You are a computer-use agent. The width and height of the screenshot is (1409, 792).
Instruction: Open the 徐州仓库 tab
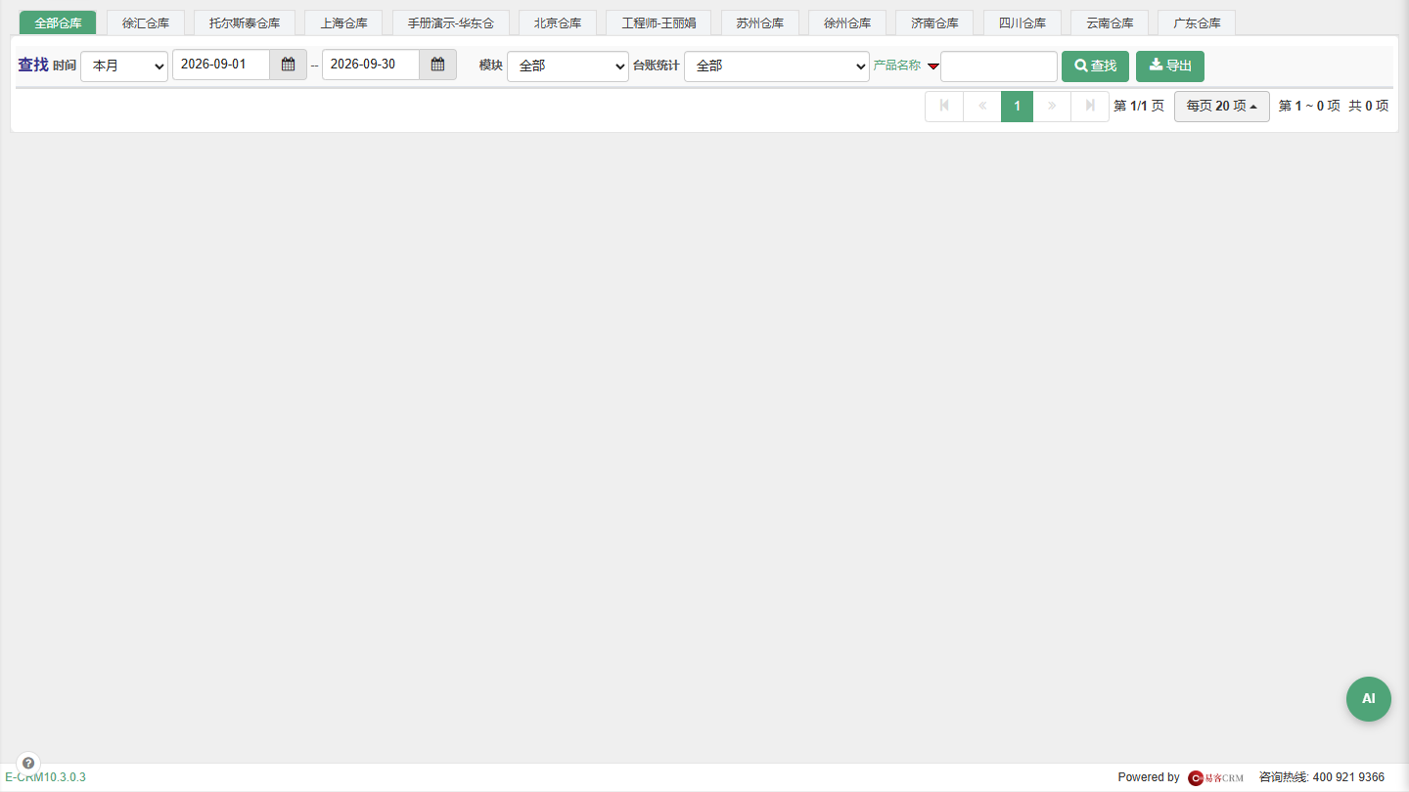point(847,22)
